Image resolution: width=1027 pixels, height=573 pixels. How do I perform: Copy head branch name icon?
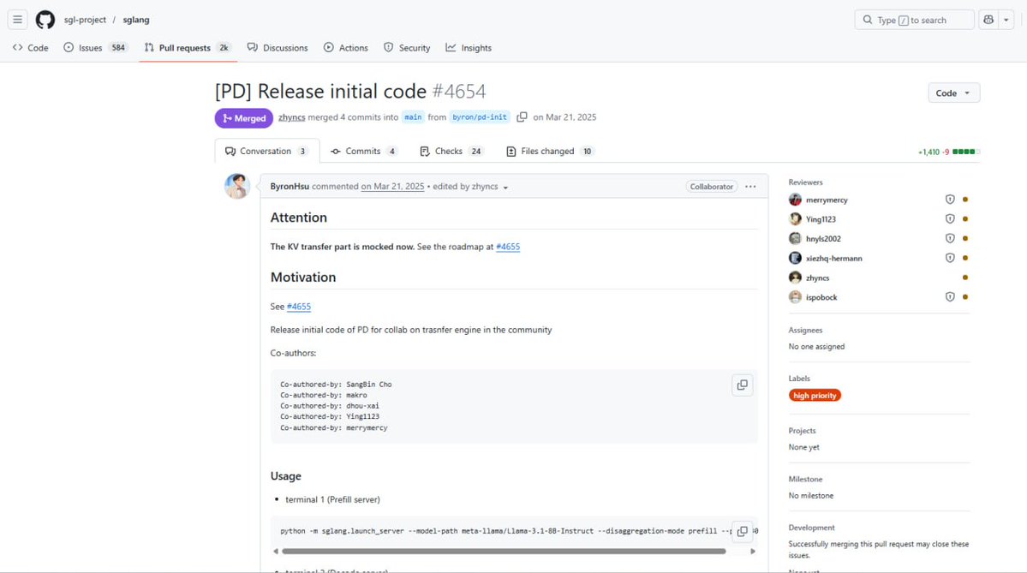coord(522,117)
